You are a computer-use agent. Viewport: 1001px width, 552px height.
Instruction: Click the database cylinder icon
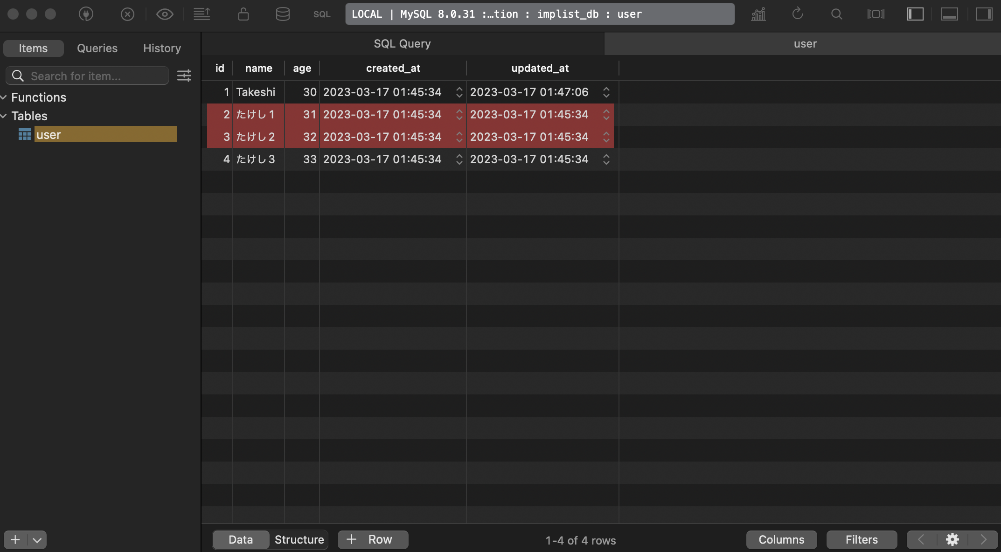282,14
